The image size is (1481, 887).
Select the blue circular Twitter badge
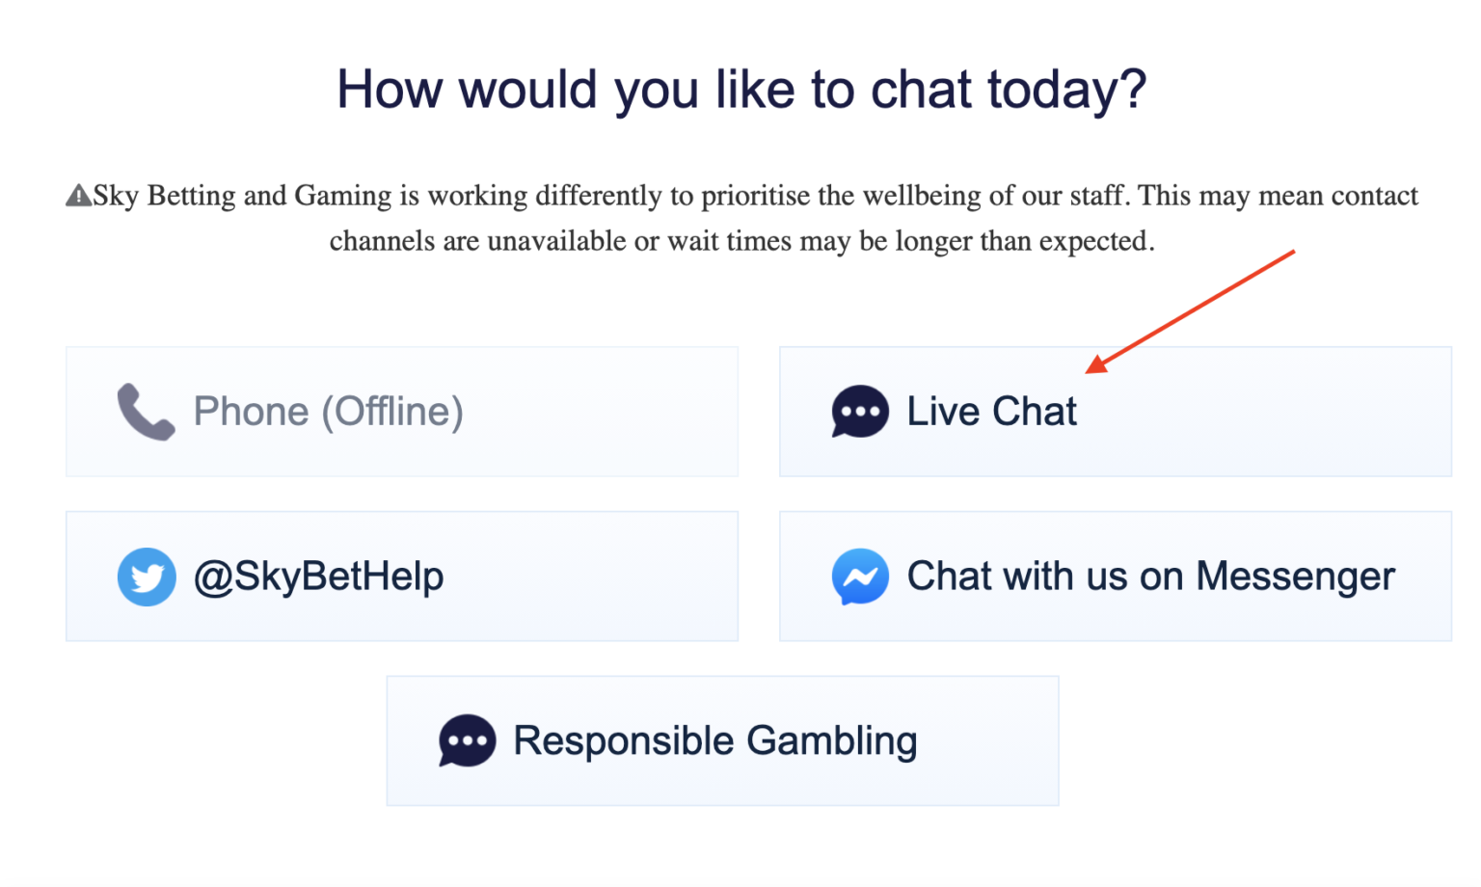point(147,577)
